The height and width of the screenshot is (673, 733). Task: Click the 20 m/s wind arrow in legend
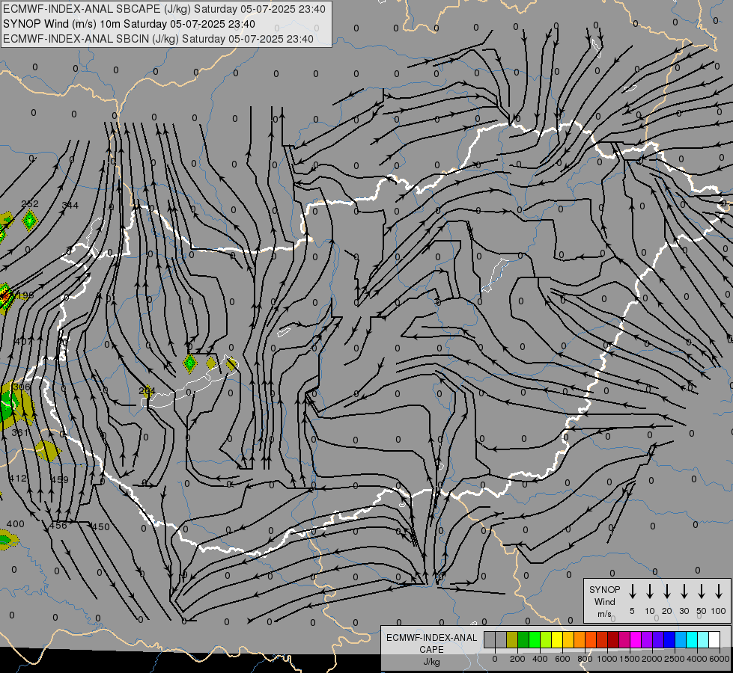[666, 591]
